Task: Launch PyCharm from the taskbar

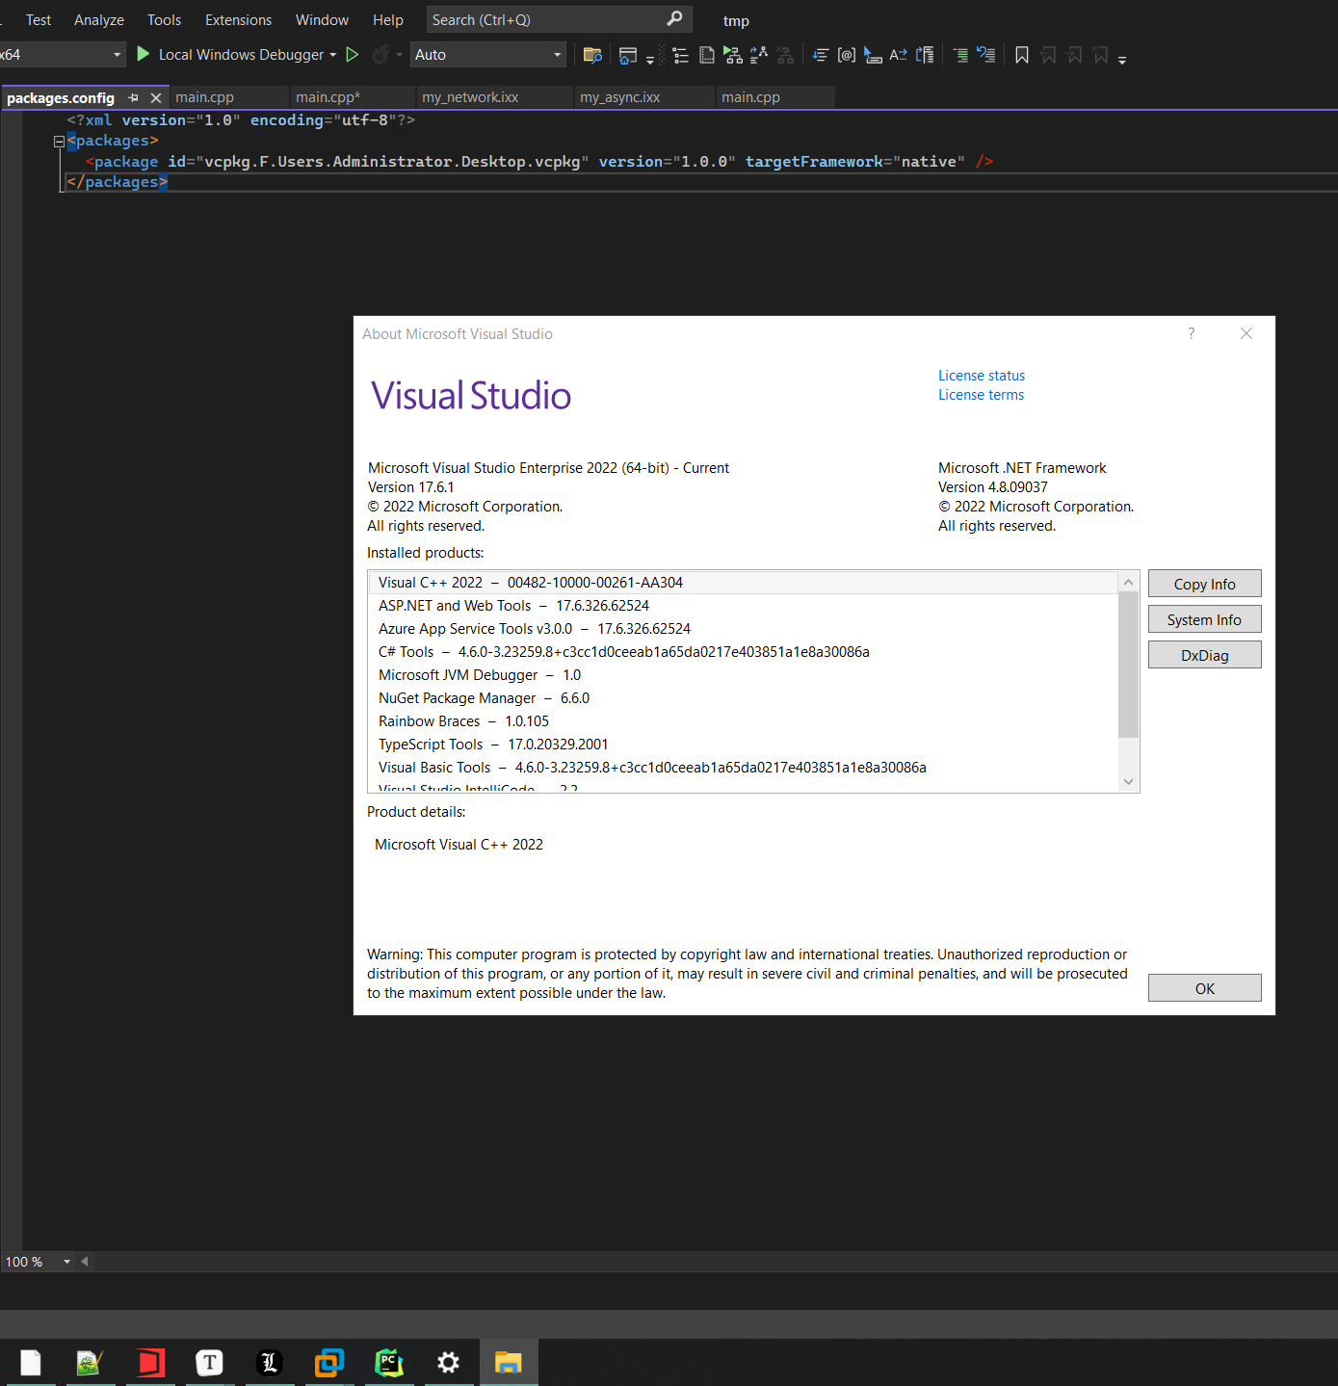Action: pyautogui.click(x=388, y=1362)
